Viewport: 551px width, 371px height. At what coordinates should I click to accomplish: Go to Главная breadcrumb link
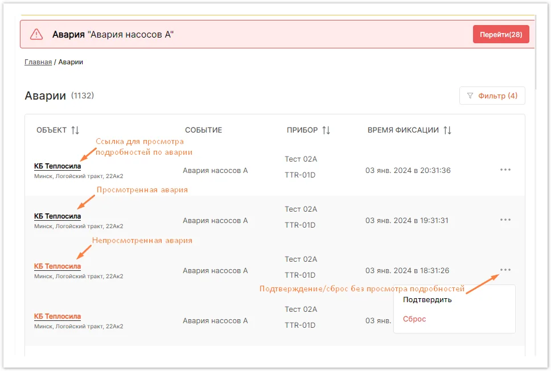tap(38, 62)
